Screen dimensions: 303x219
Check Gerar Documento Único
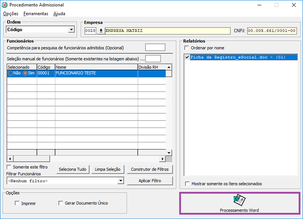coord(61,203)
